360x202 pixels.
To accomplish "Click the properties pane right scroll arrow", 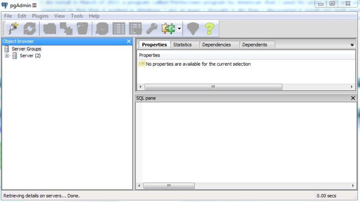I will click(x=352, y=87).
